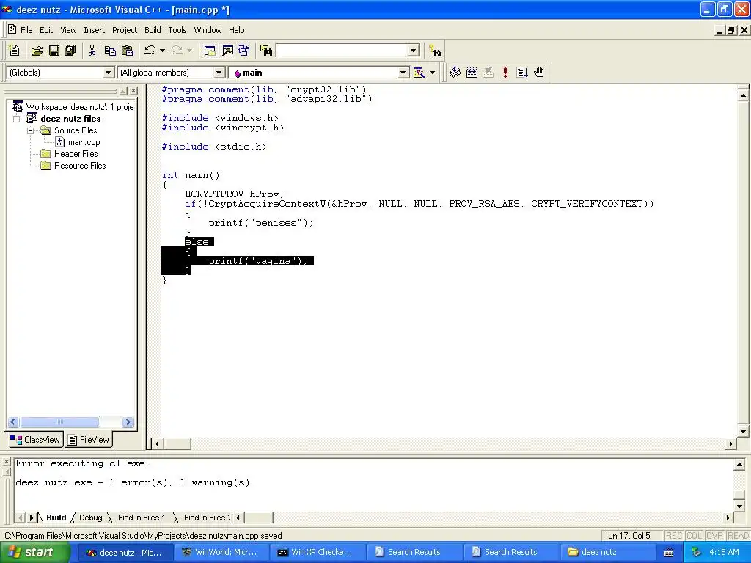Click the binoculars Search icon

[435, 51]
